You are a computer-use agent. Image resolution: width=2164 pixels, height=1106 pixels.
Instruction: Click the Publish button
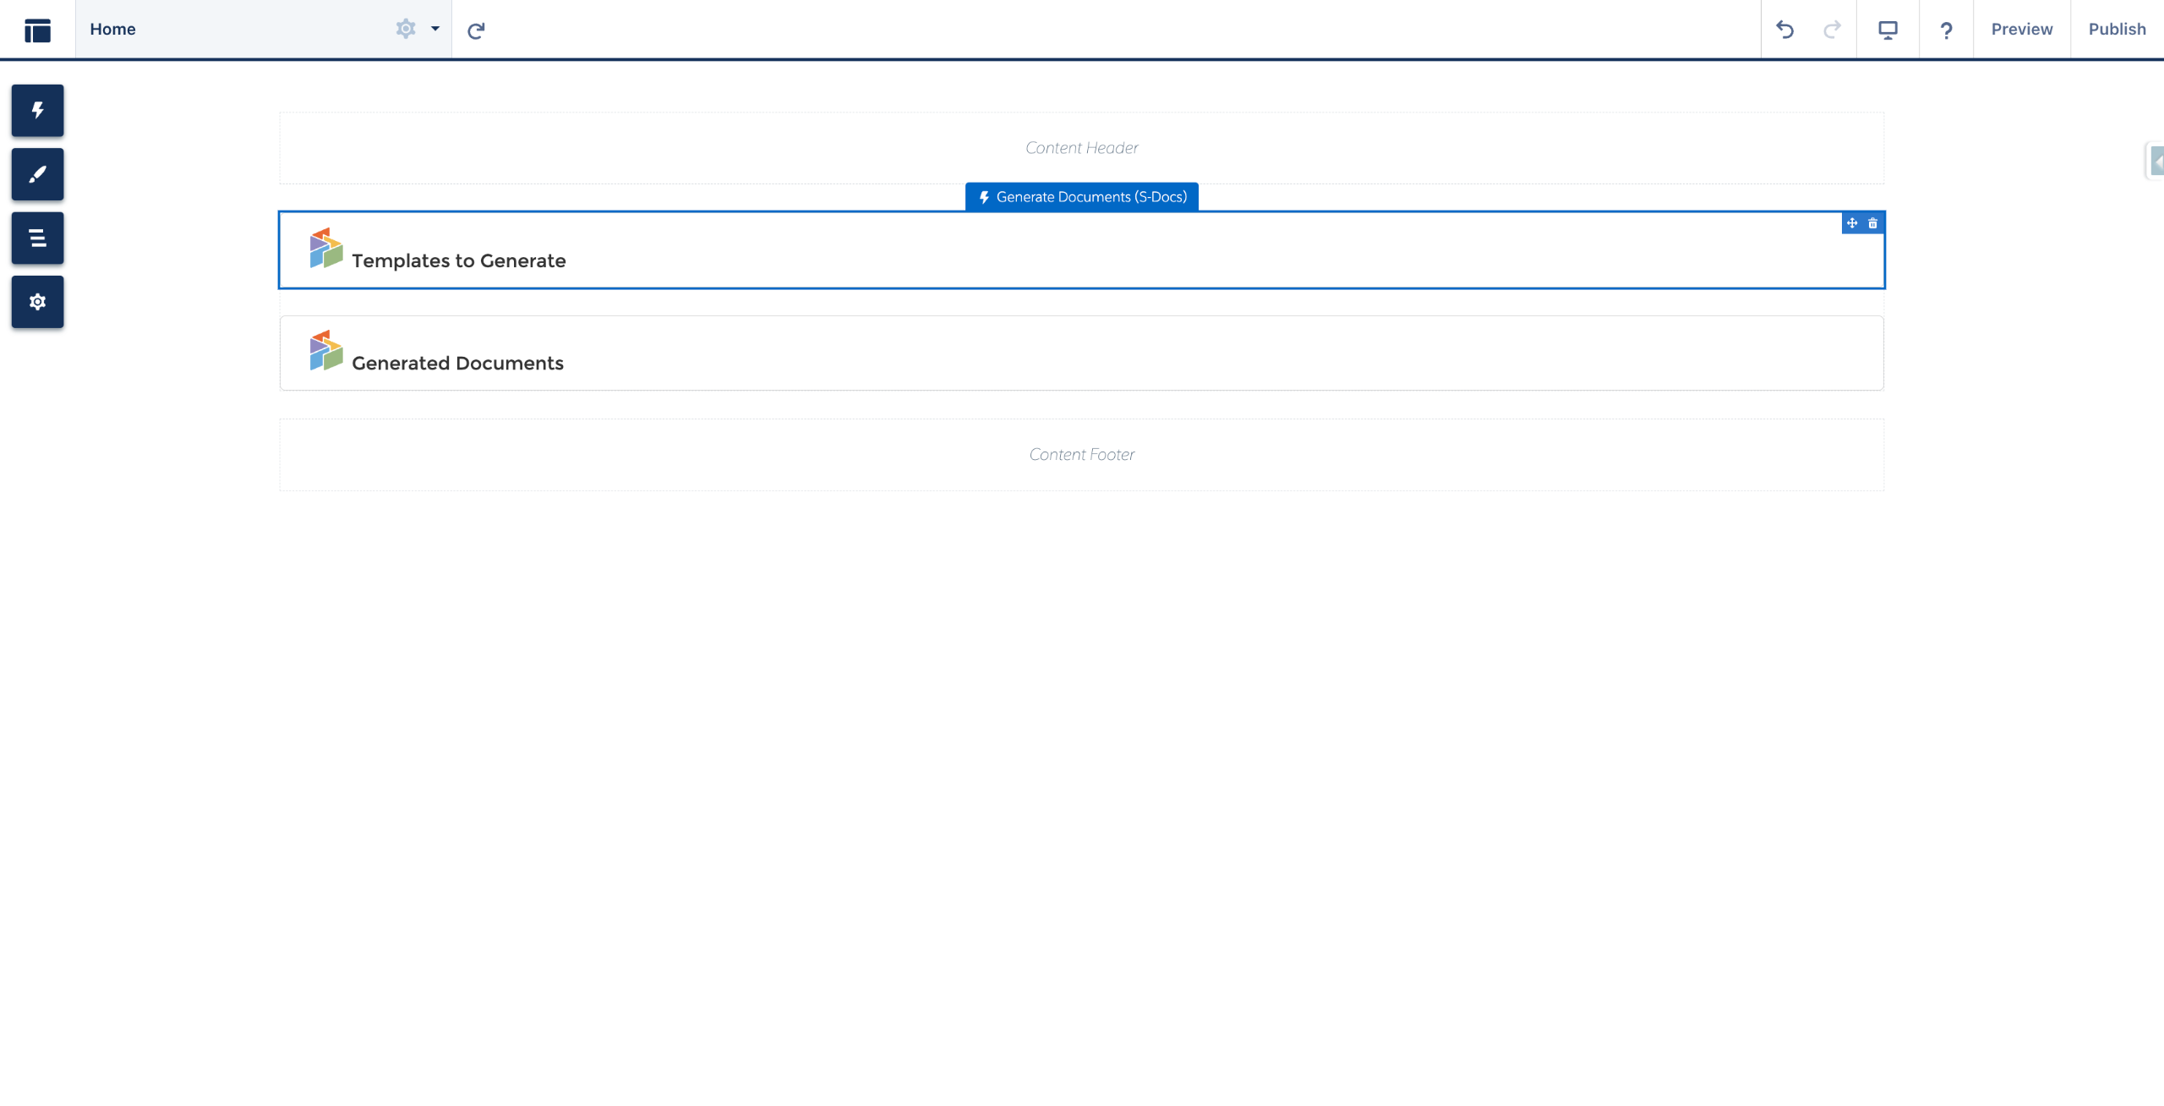[2117, 30]
